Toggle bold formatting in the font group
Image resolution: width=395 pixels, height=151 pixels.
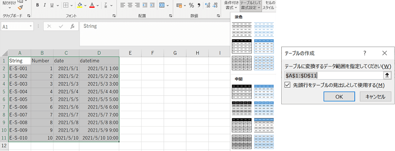click(x=38, y=5)
